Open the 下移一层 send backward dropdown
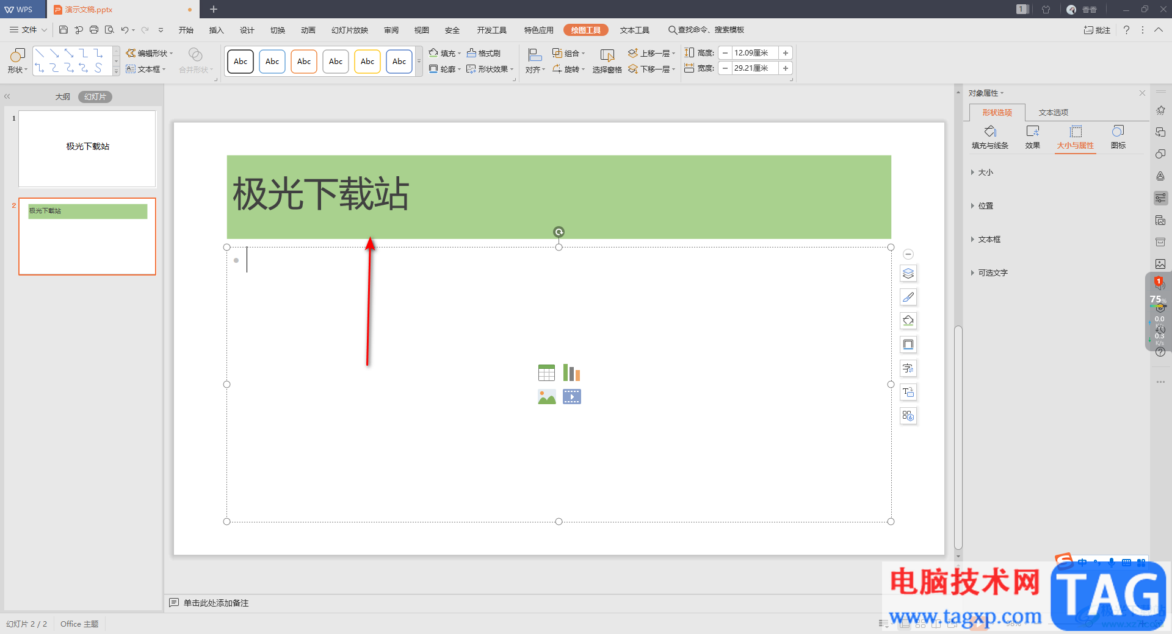1172x634 pixels. (x=652, y=69)
